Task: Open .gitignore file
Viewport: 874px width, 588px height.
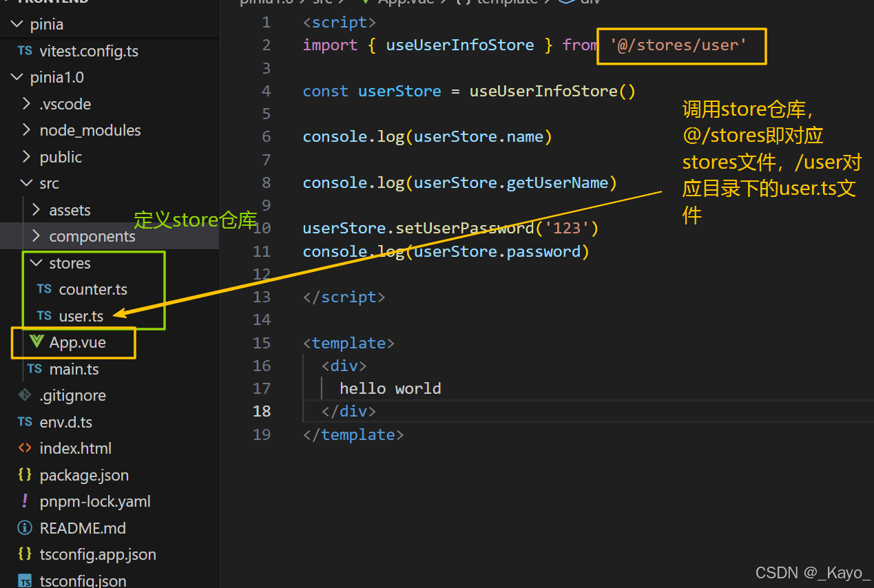Action: pos(72,395)
